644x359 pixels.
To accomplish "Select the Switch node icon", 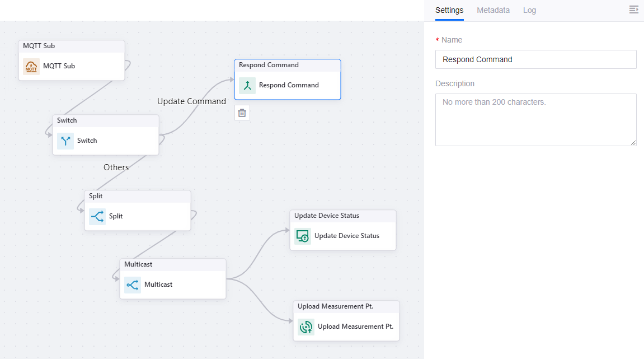I will pyautogui.click(x=65, y=141).
